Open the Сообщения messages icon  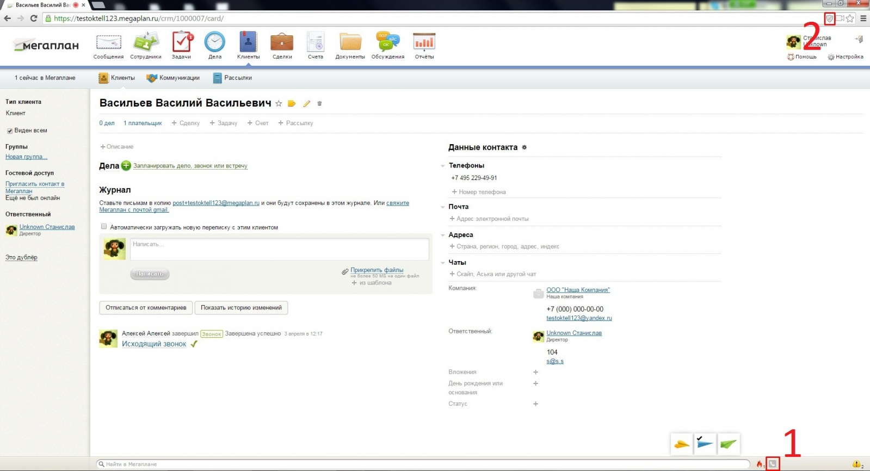coord(108,43)
